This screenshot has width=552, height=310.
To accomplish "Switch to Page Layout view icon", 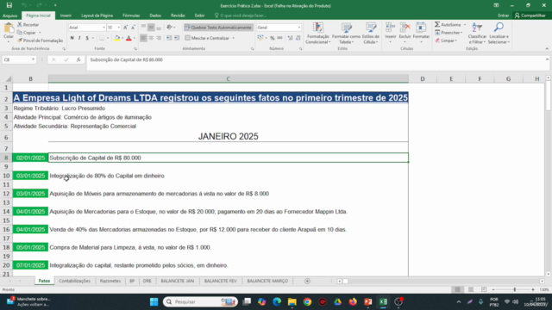I will tap(471, 289).
